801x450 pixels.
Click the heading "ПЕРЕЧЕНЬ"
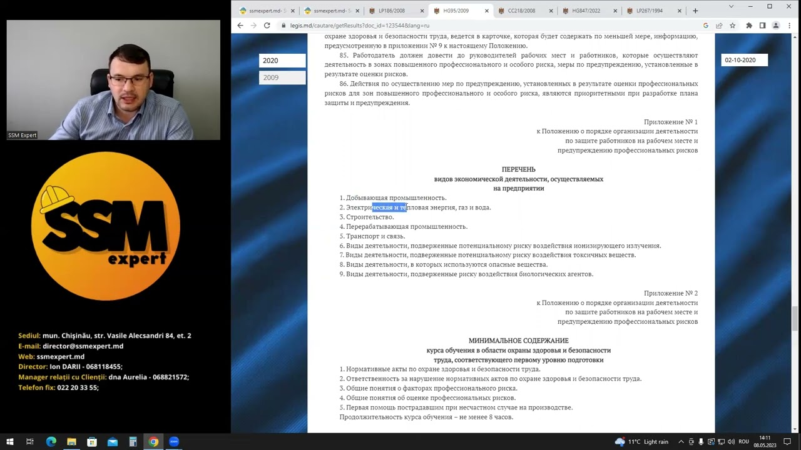click(x=519, y=169)
